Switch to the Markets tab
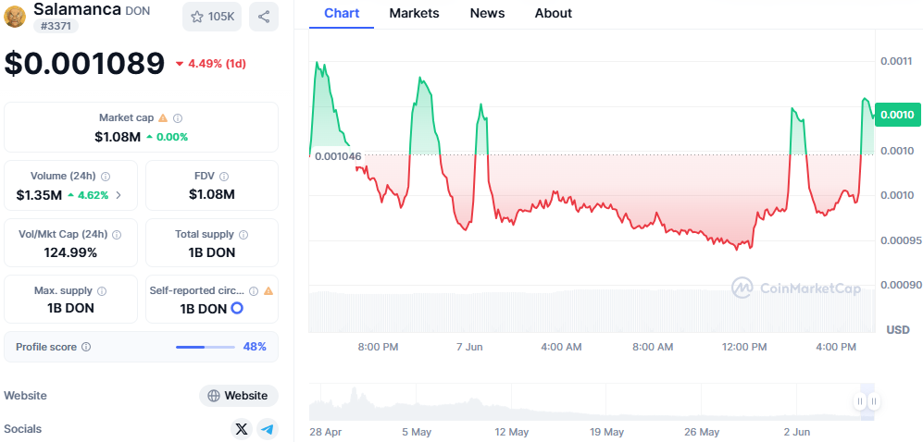This screenshot has width=923, height=442. [414, 13]
